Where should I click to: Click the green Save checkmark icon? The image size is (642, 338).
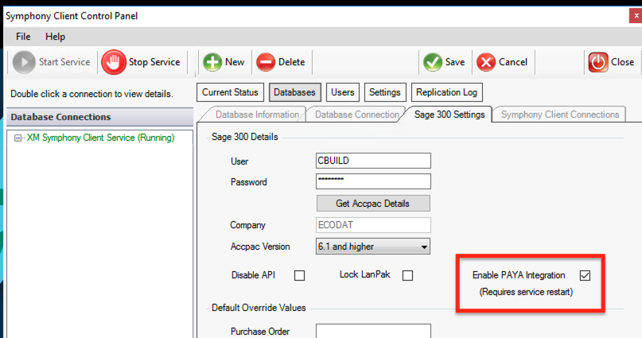pos(433,62)
